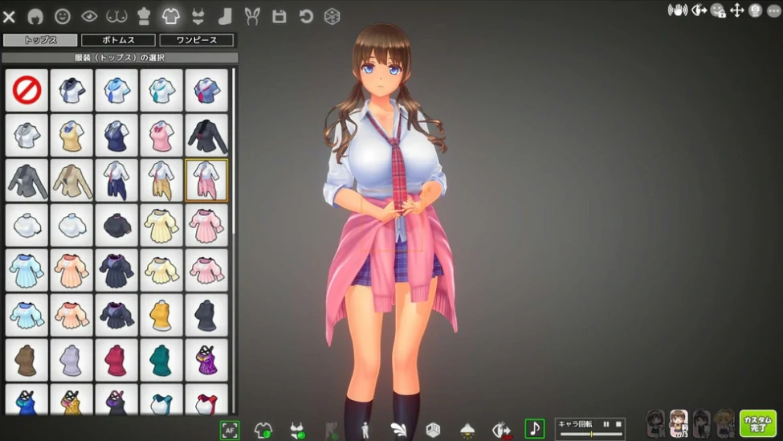
Task: Stop the character rotation
Action: 618,424
